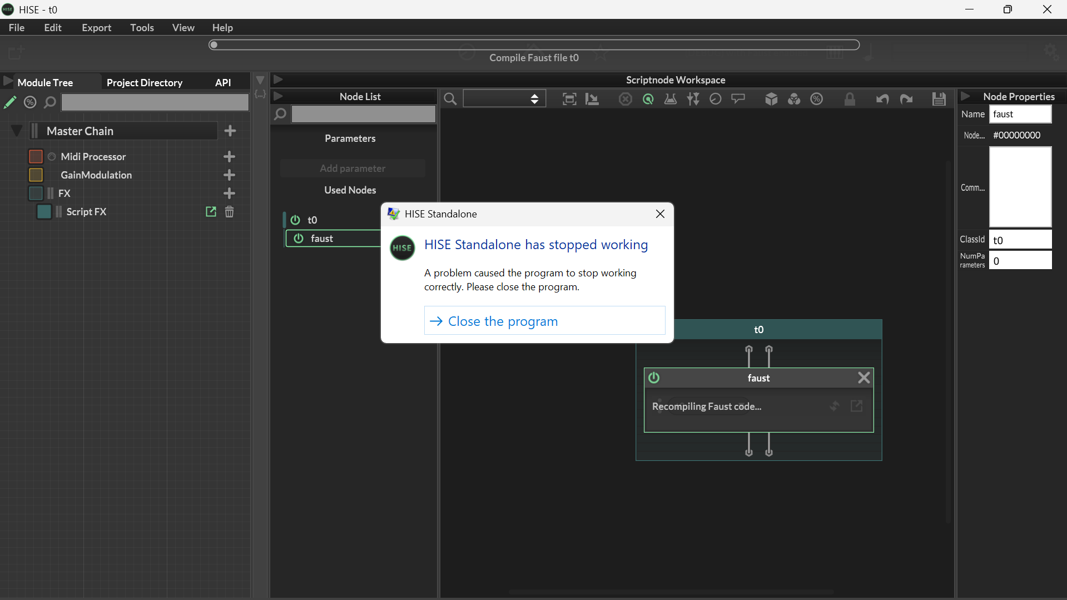Click the Add parameter button
Viewport: 1067px width, 600px height.
(353, 168)
